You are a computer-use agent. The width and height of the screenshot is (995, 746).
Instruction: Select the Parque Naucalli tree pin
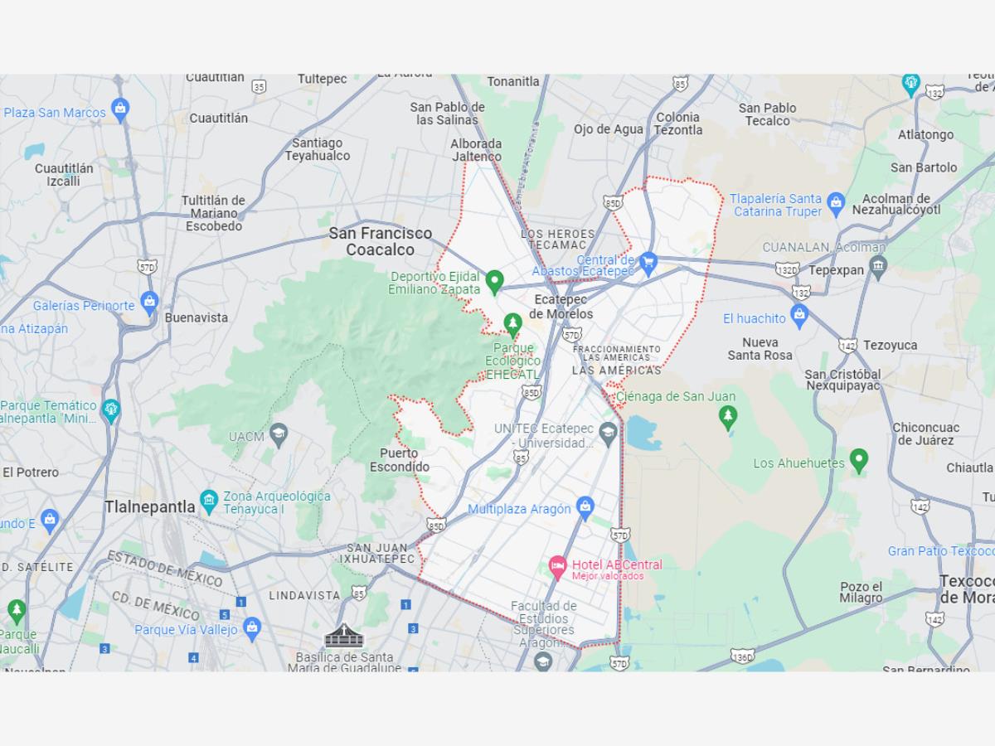pyautogui.click(x=17, y=613)
